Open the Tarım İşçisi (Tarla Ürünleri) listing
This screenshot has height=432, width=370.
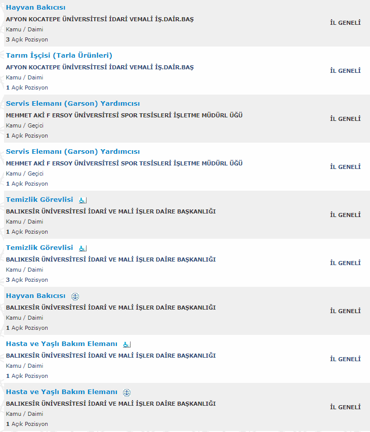point(59,56)
